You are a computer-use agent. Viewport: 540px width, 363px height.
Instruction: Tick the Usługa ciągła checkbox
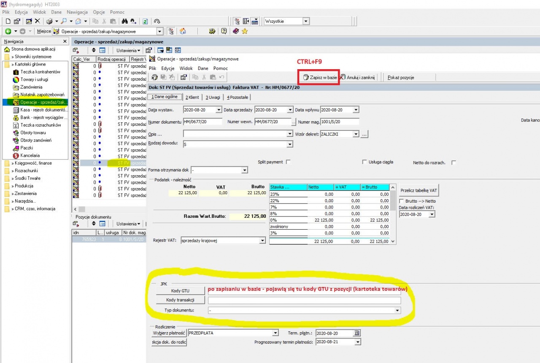364,162
